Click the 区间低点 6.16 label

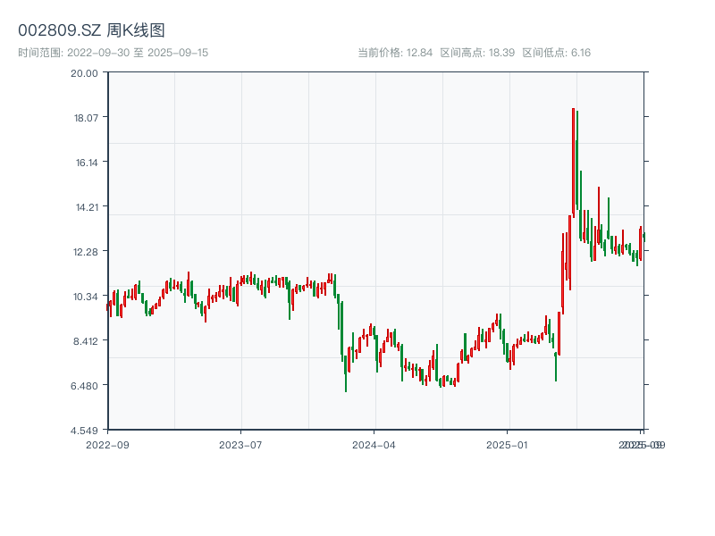tap(556, 53)
